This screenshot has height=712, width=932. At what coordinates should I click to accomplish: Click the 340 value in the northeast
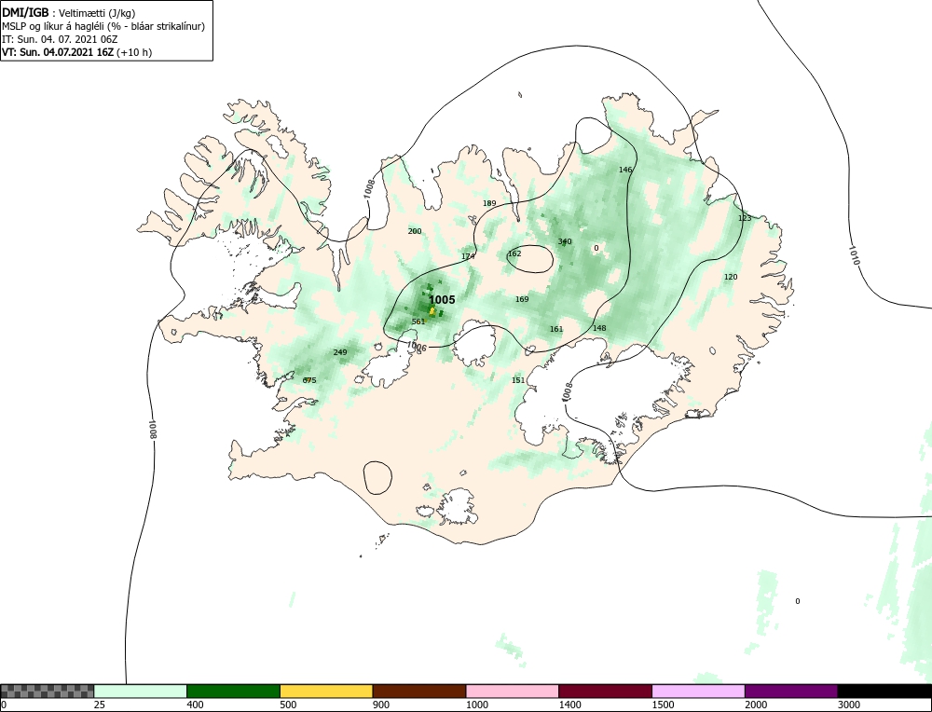coord(565,241)
